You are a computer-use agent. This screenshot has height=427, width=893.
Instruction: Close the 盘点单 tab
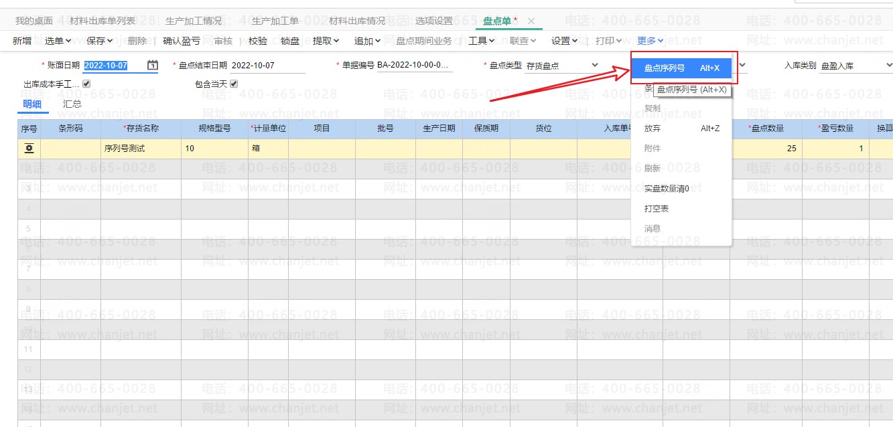[x=531, y=21]
